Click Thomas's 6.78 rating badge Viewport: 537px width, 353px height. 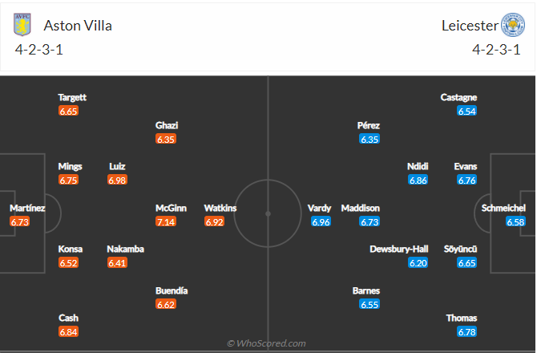click(466, 331)
